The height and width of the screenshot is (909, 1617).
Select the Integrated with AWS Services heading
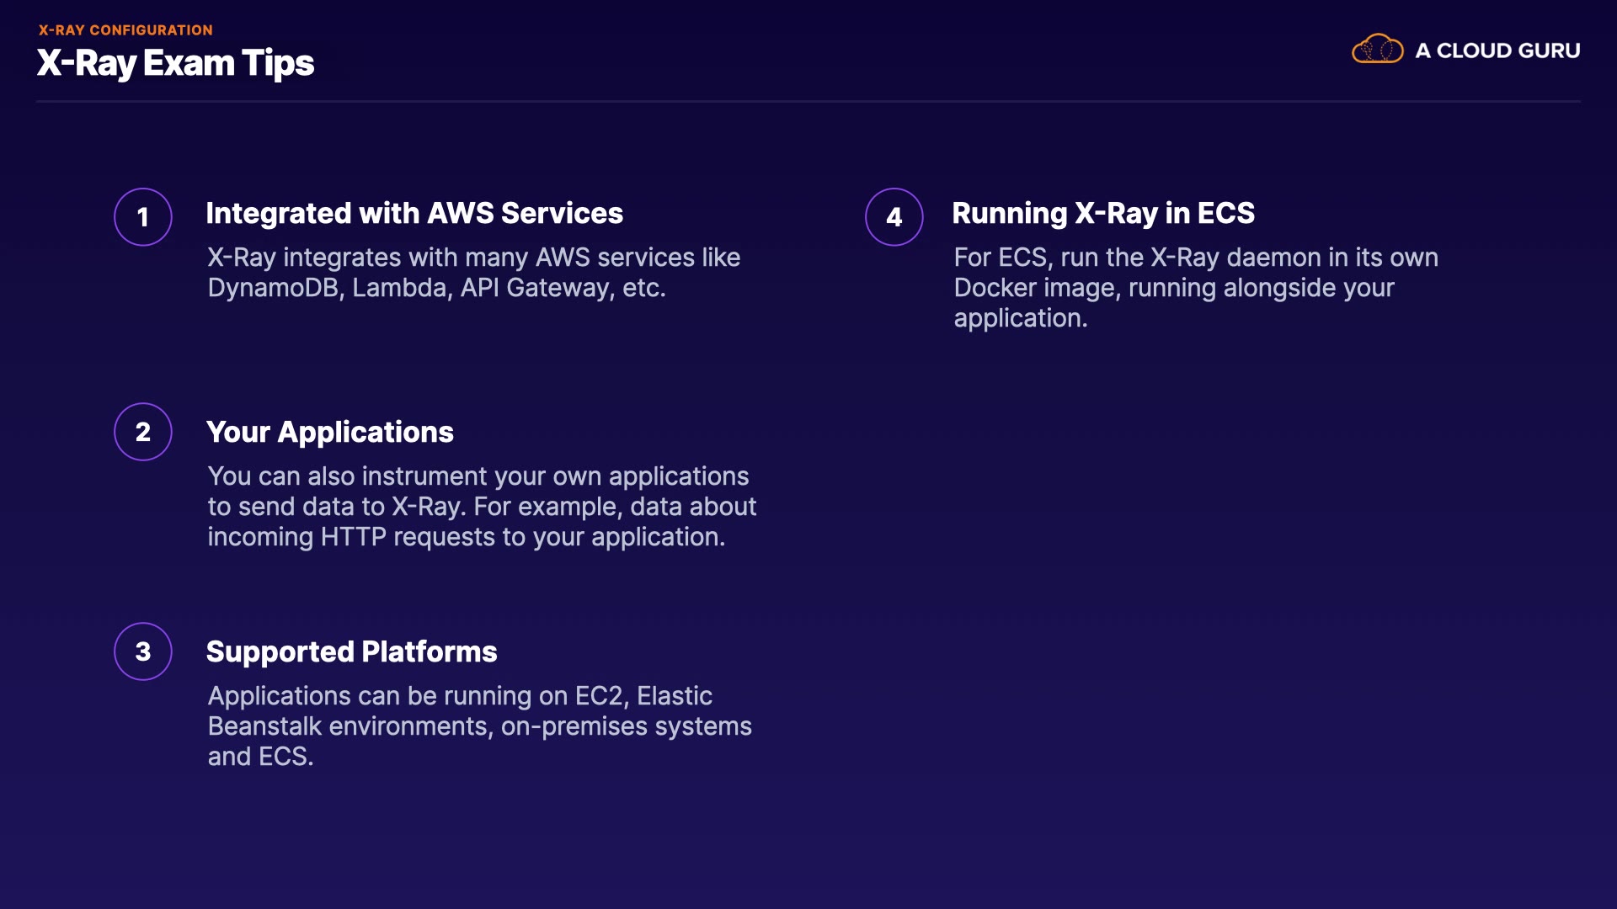click(x=414, y=214)
